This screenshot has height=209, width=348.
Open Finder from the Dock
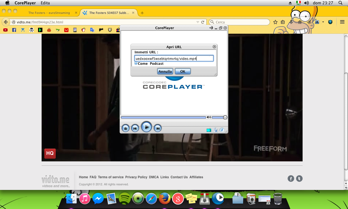point(72,199)
